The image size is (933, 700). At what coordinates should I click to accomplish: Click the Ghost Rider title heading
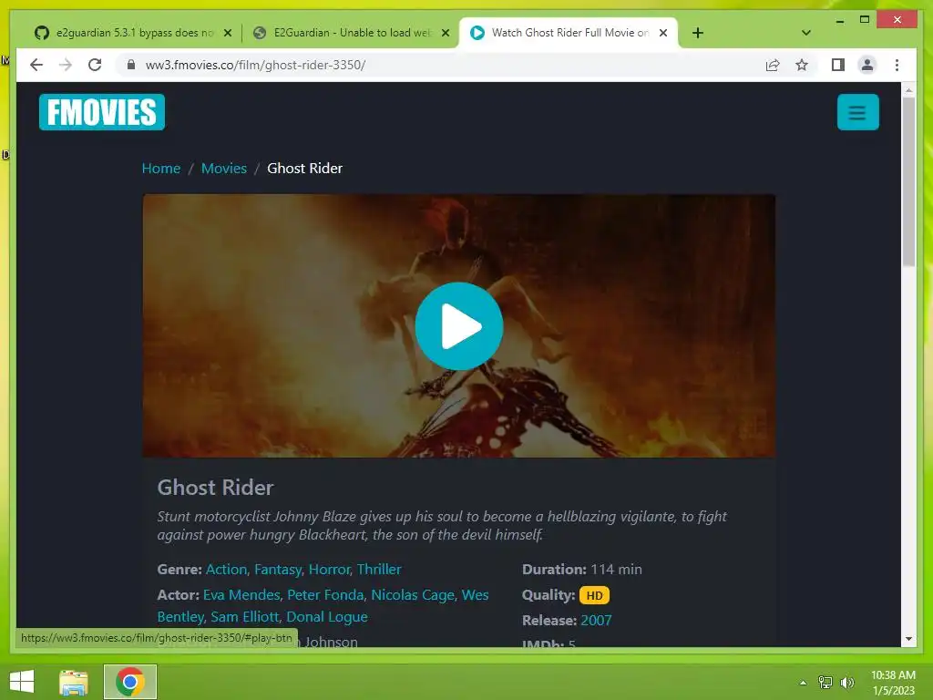tap(215, 488)
